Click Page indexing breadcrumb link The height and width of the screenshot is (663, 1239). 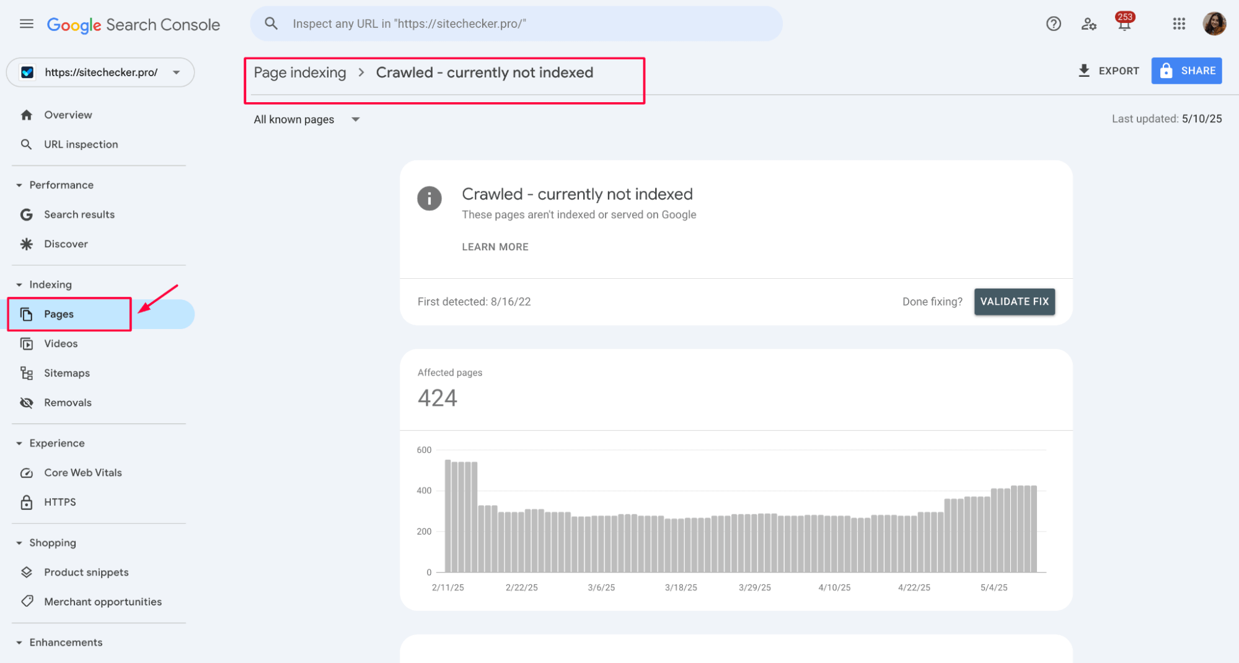click(x=300, y=72)
